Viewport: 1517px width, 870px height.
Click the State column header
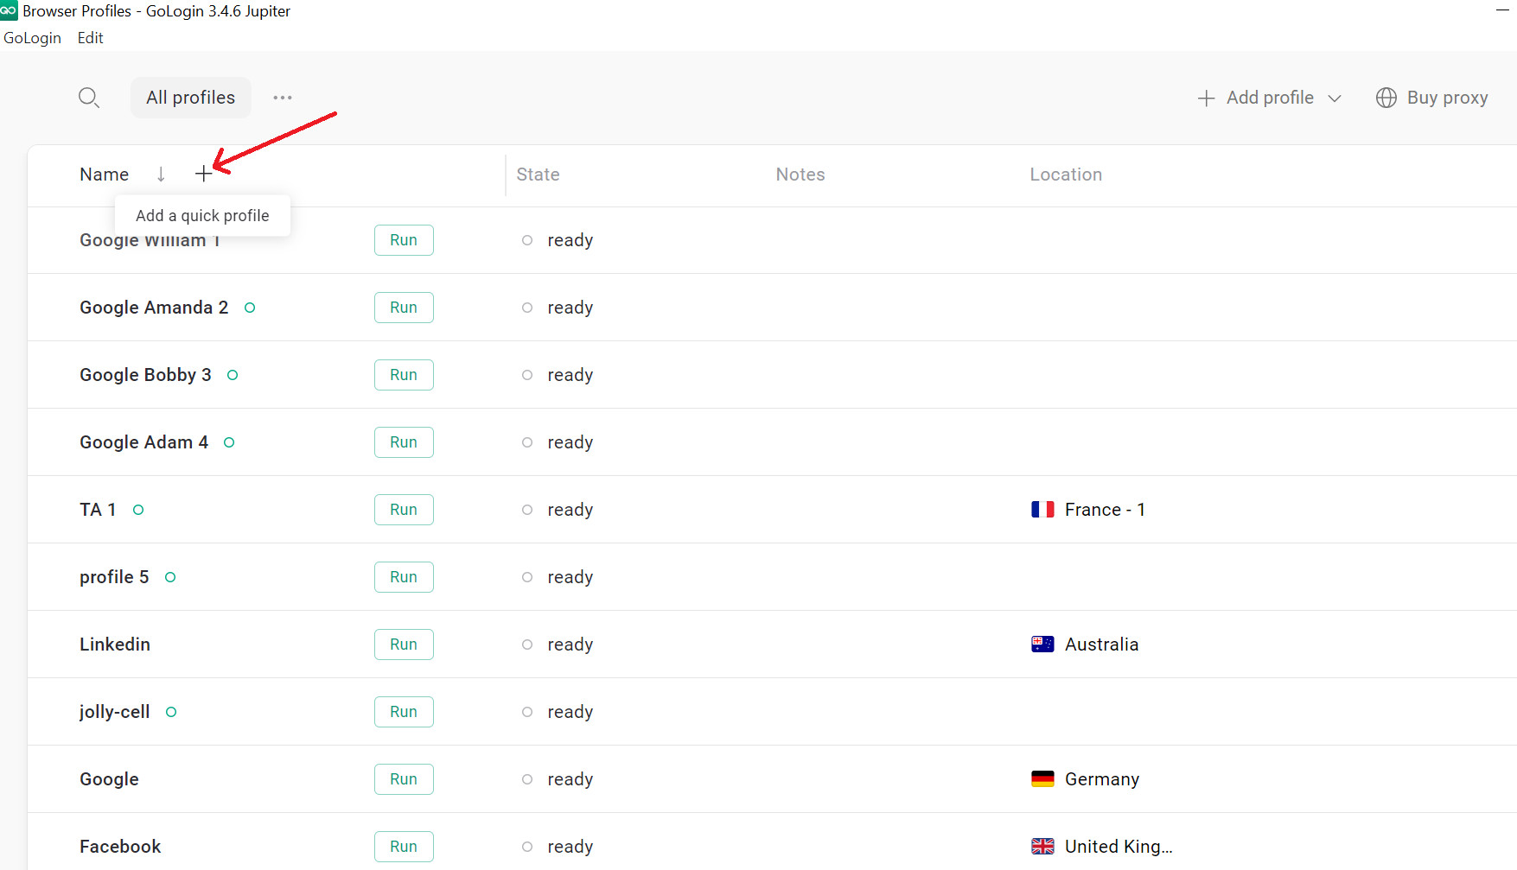pos(538,175)
